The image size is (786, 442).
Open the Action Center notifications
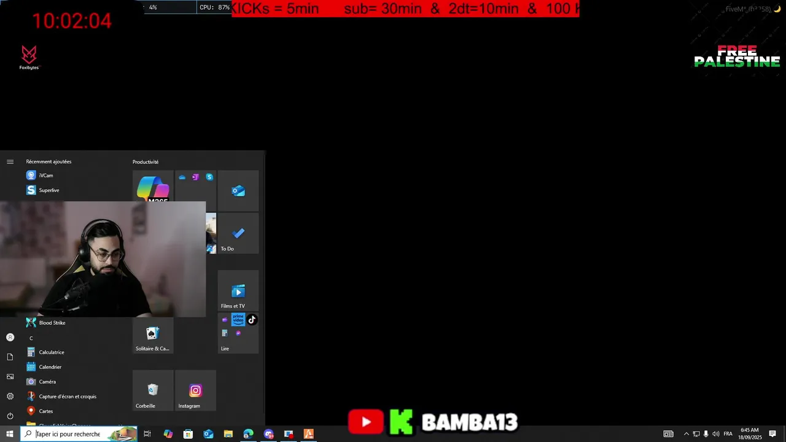[772, 434]
